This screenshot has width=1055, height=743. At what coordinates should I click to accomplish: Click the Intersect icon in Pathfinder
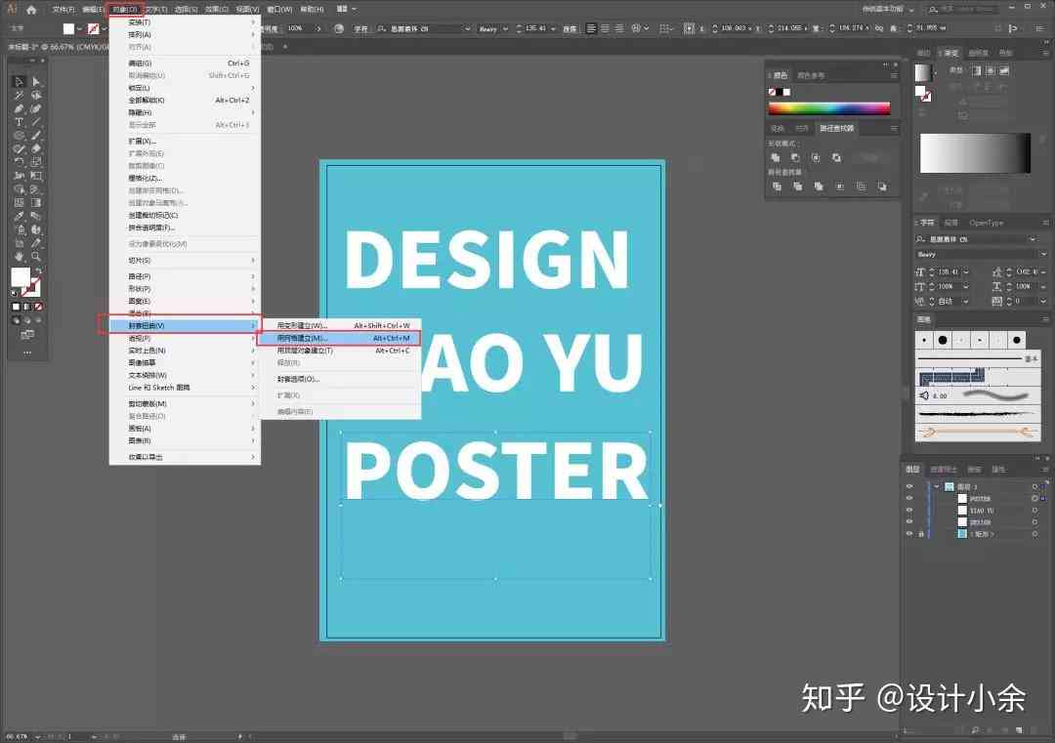click(816, 157)
